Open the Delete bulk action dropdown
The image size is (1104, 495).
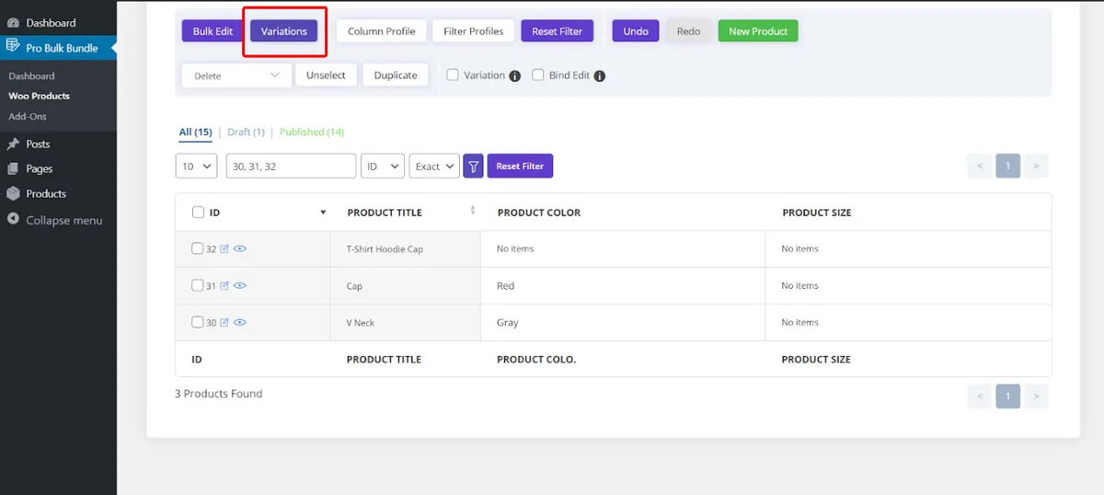[236, 76]
